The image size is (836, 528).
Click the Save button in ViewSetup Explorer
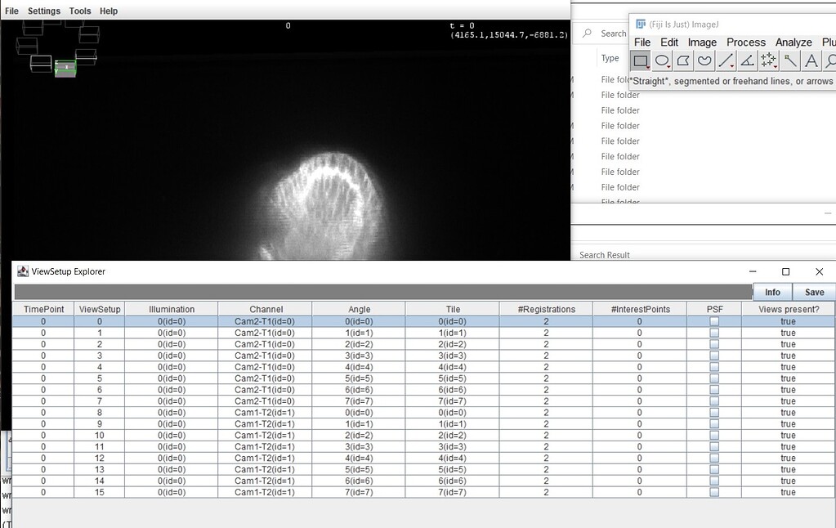tap(814, 291)
